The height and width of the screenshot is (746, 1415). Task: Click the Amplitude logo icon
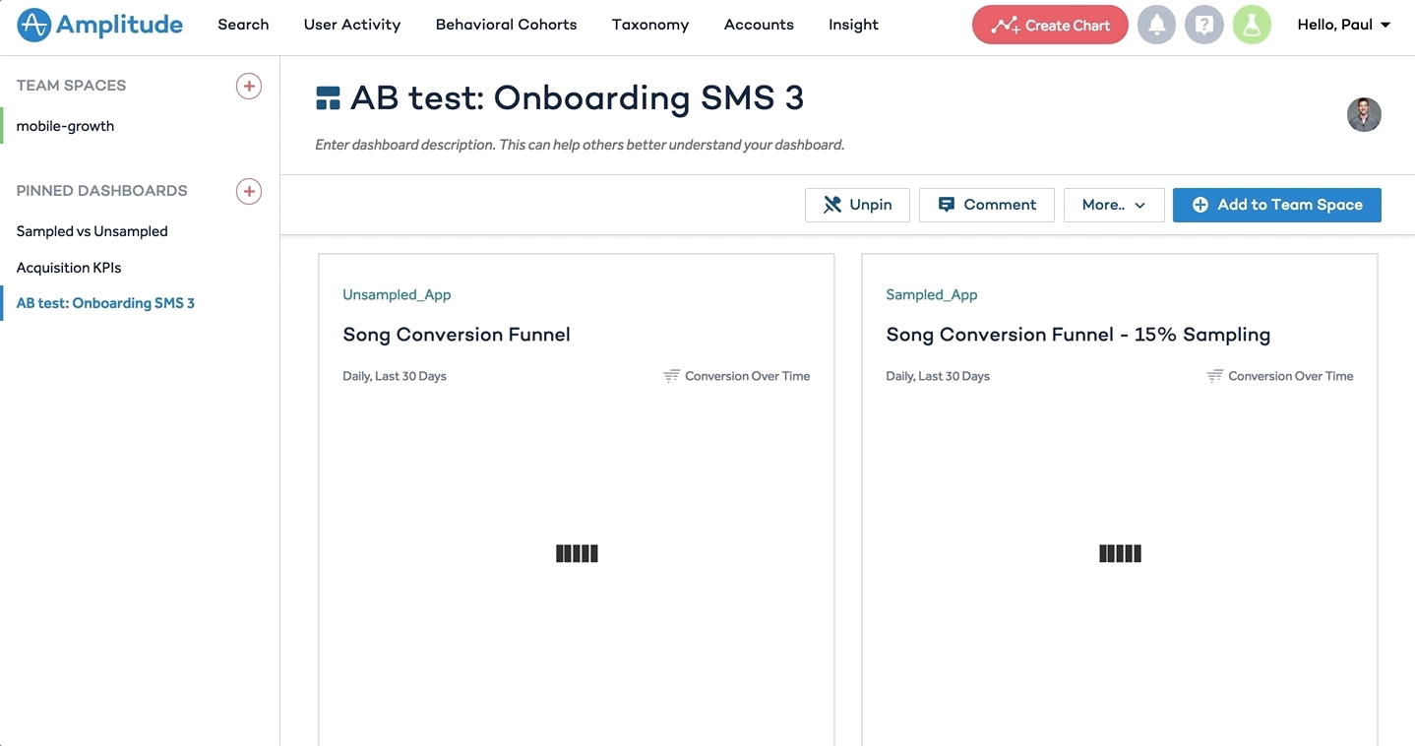pyautogui.click(x=32, y=25)
